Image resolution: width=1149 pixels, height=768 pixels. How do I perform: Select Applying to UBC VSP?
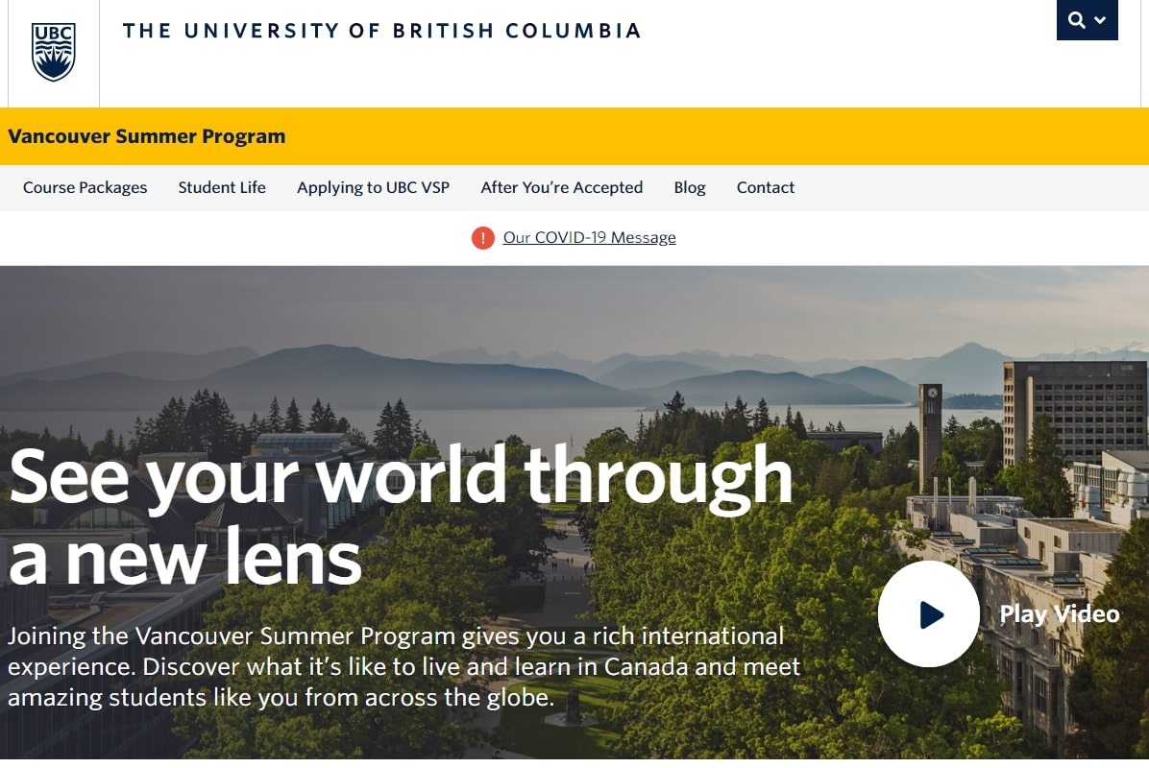(x=373, y=187)
